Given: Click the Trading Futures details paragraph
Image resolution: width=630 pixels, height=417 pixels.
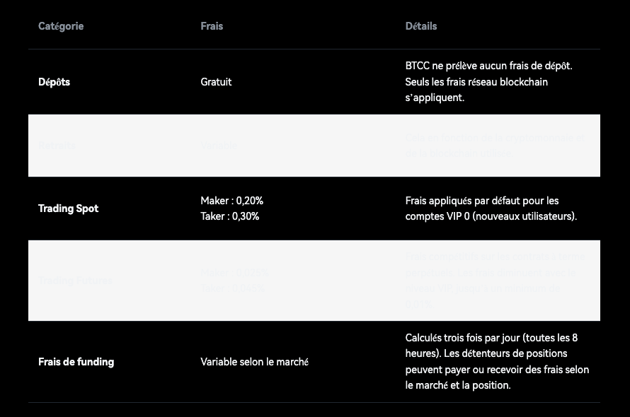Looking at the screenshot, I should 495,281.
